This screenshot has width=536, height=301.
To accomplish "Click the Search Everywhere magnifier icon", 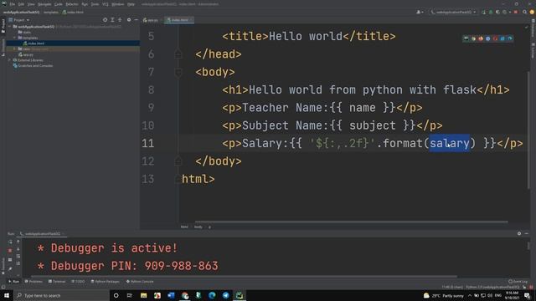I will (x=524, y=12).
